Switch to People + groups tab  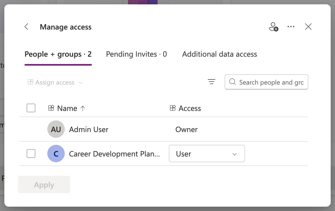click(x=58, y=55)
